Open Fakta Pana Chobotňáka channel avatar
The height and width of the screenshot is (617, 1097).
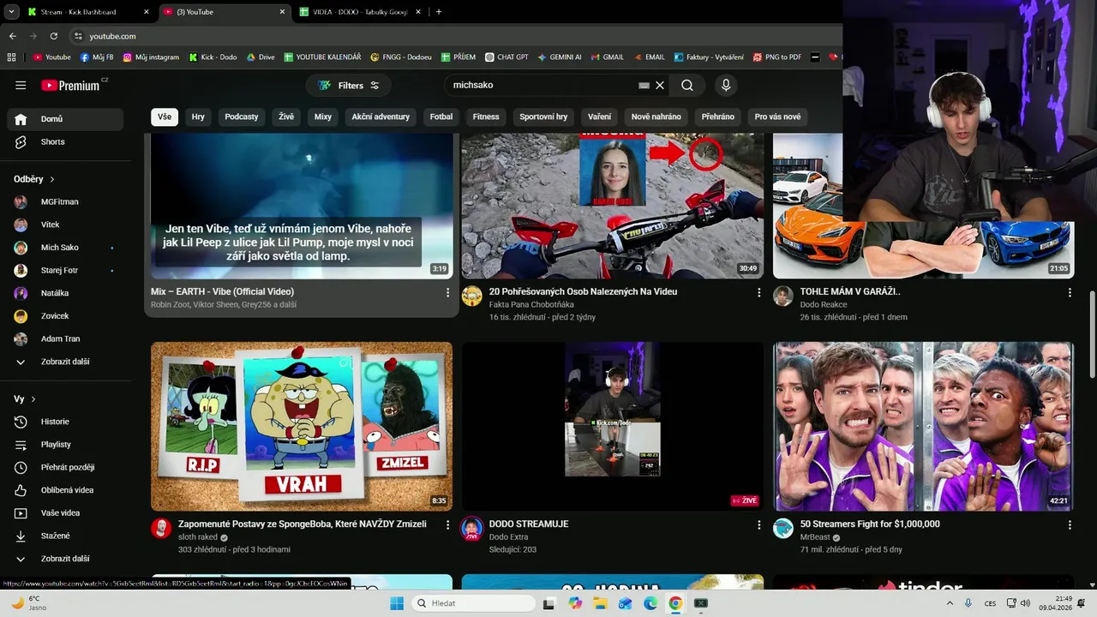point(472,297)
